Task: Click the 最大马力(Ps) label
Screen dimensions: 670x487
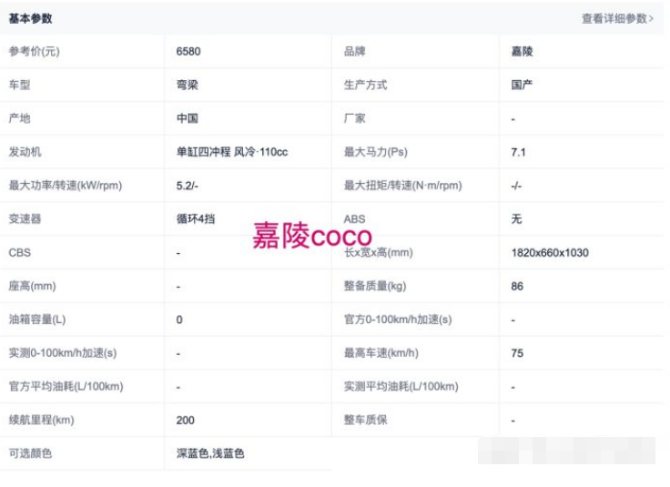Action: click(x=376, y=152)
